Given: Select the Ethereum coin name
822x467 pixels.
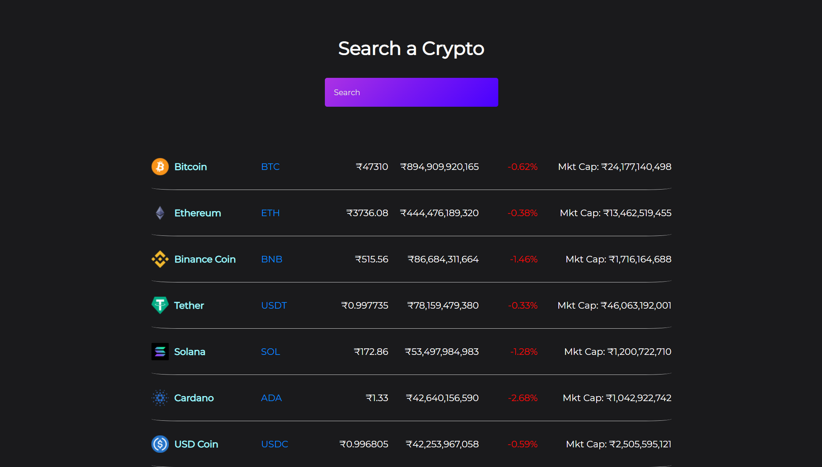Looking at the screenshot, I should (x=197, y=213).
